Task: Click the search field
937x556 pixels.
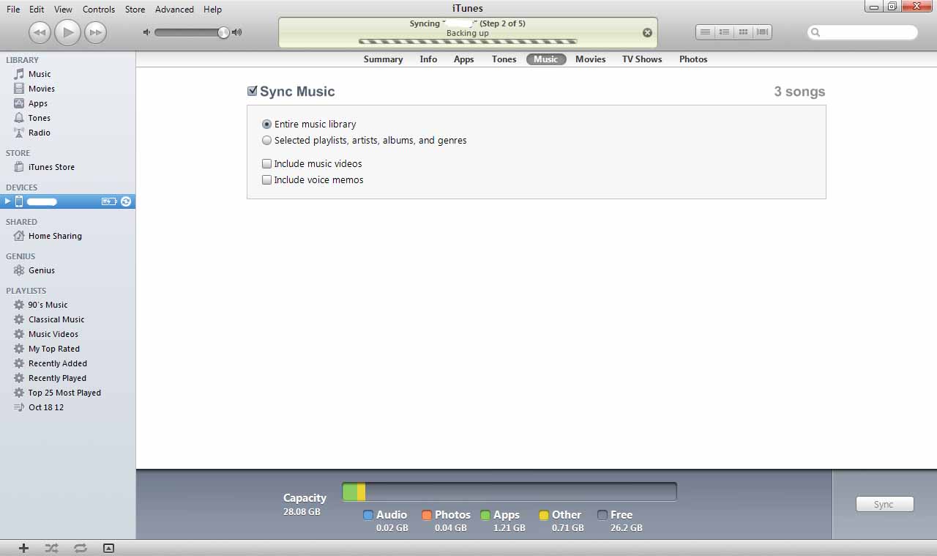Action: point(862,32)
